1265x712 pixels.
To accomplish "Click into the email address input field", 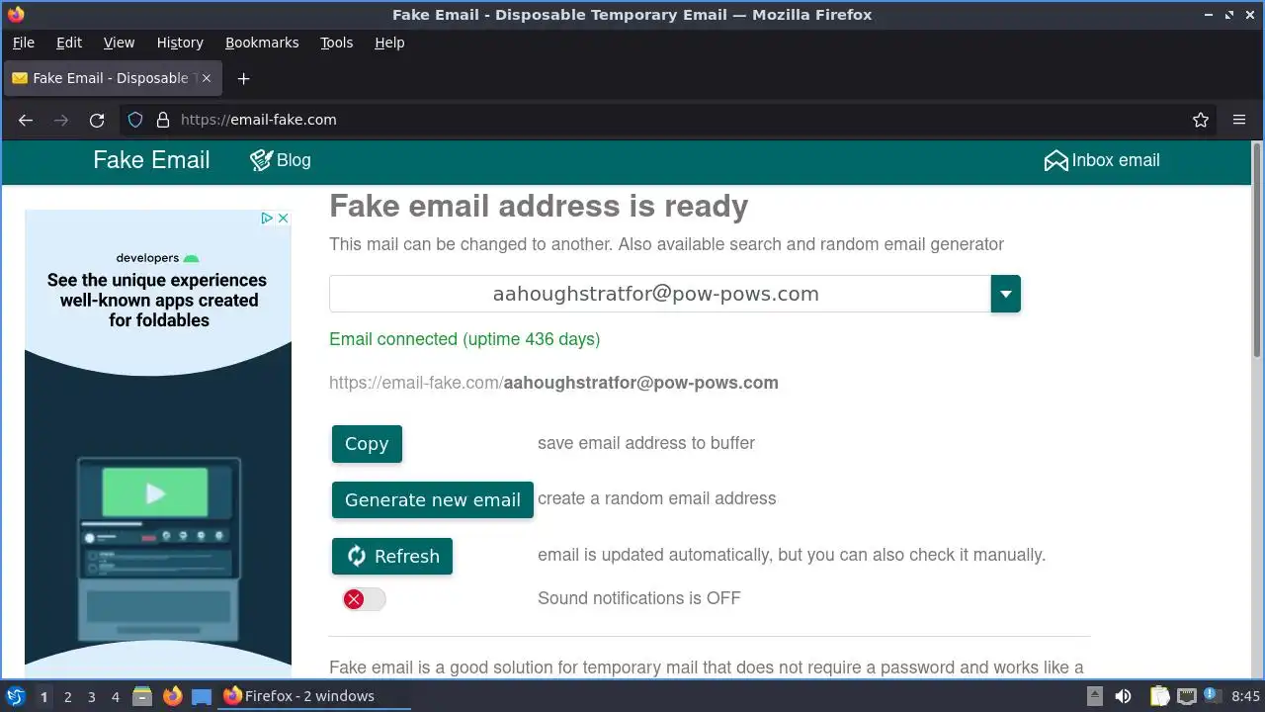I will [660, 294].
